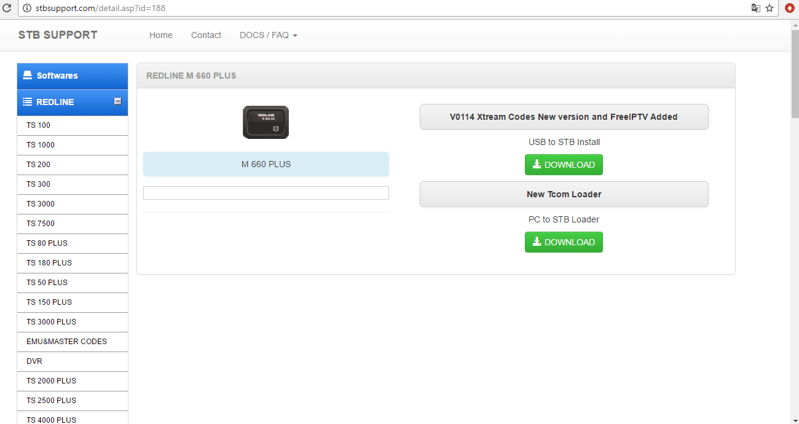Image resolution: width=799 pixels, height=424 pixels.
Task: Click the New Tcom Loader button
Action: coord(564,194)
